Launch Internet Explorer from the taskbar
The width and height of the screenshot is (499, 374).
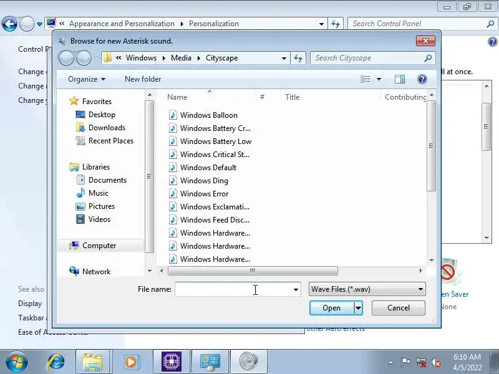[56, 362]
